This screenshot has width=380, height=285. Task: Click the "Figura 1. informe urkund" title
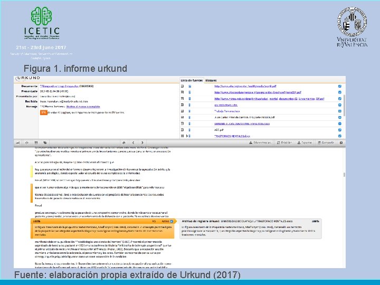(75, 69)
